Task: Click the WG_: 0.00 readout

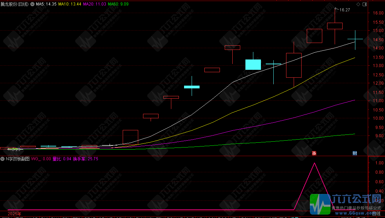Action: tap(41, 159)
